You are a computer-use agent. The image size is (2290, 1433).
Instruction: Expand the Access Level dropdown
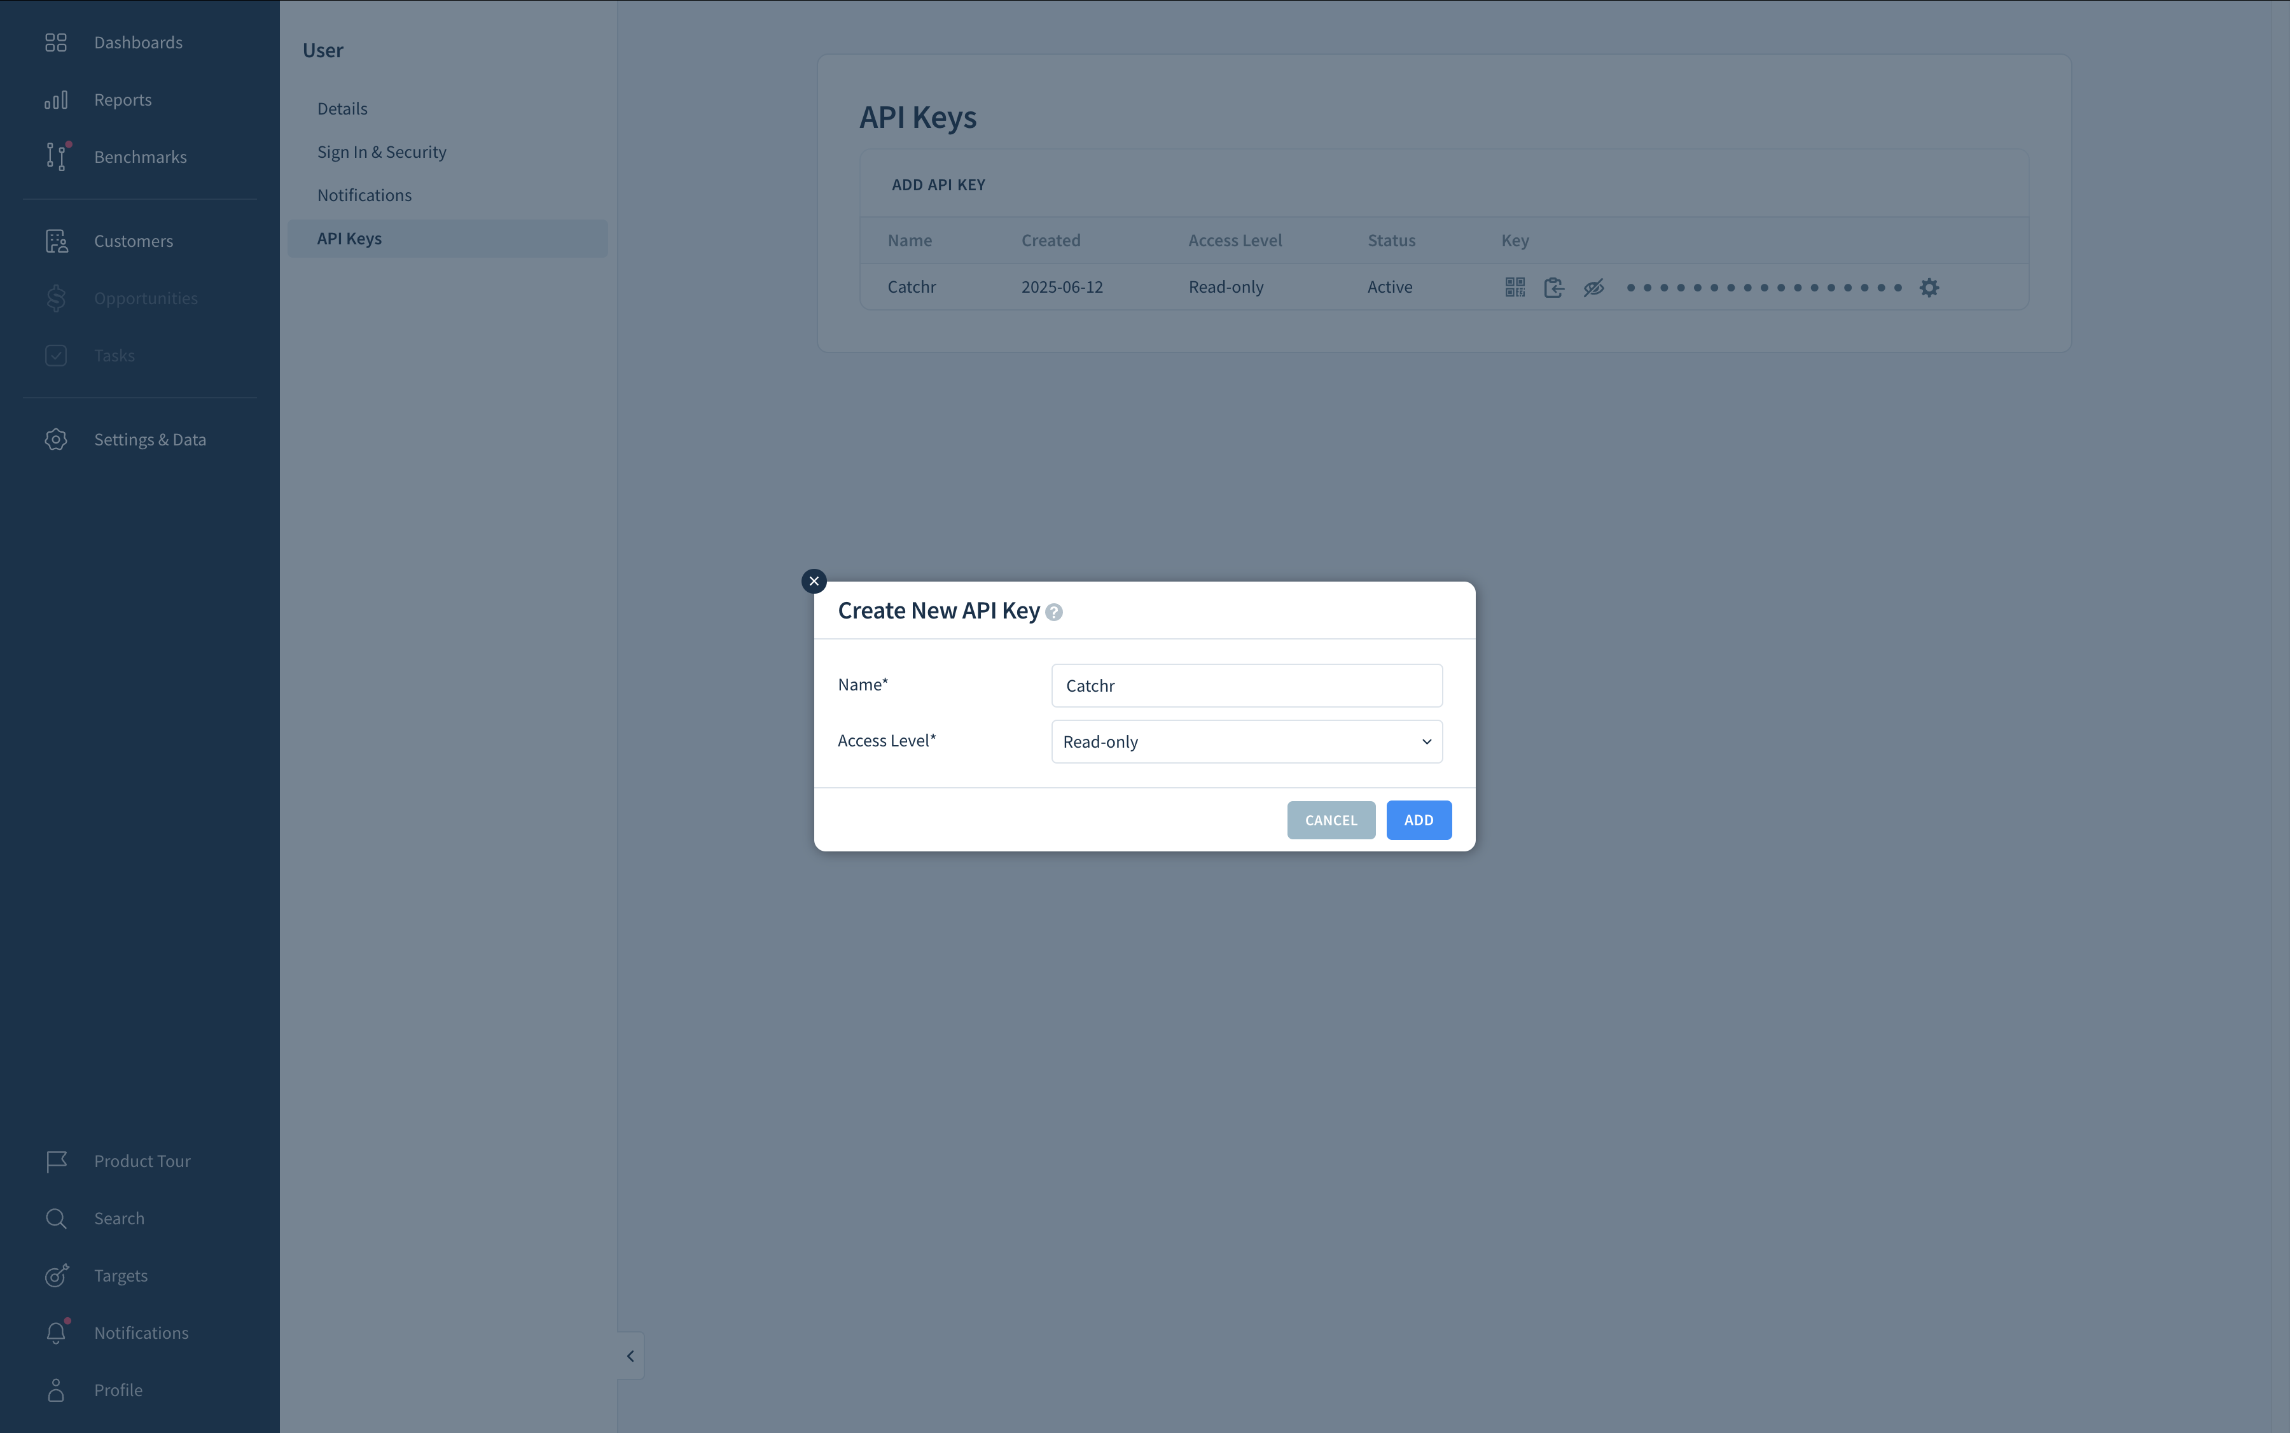tap(1247, 741)
